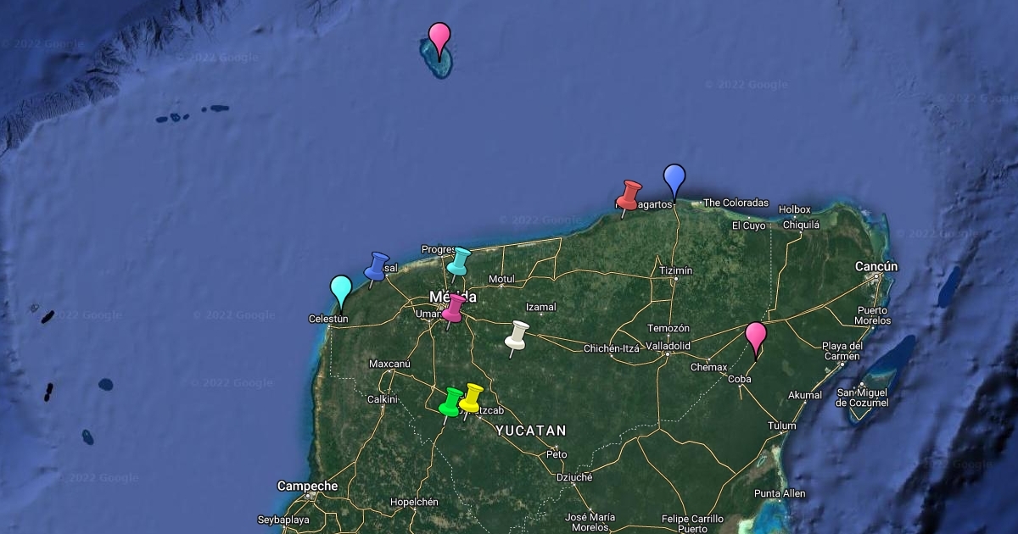1018x534 pixels.
Task: Select the cyan balloon pin above Celestún
Action: coord(341,290)
